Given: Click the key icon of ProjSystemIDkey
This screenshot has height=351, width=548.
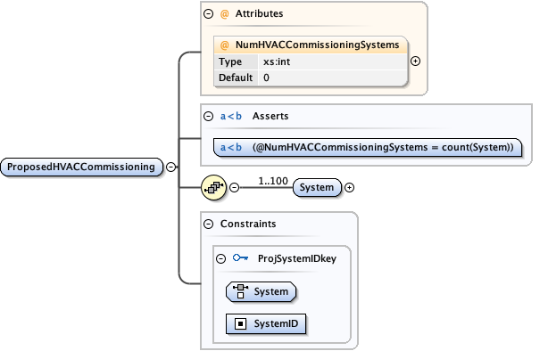Looking at the screenshot, I should [240, 257].
